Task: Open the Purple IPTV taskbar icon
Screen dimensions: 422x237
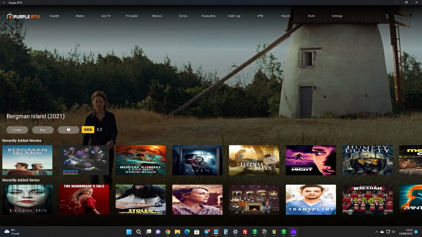Action: click(293, 232)
